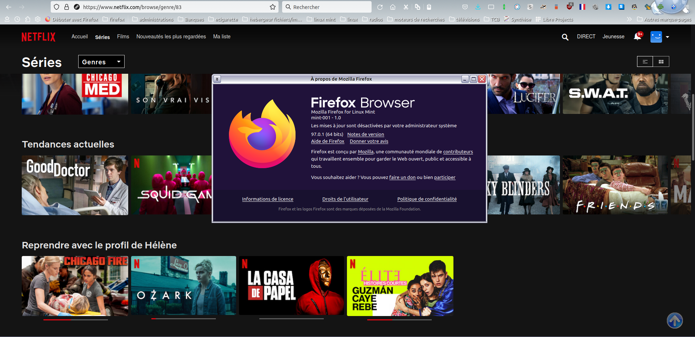Go to the Accueil tab on Netflix
Screen dimensions: 695x337
click(80, 37)
